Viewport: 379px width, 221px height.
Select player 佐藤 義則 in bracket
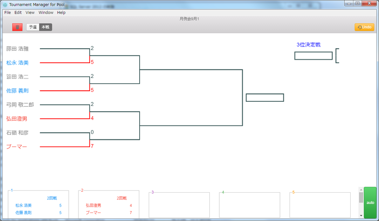coord(17,91)
